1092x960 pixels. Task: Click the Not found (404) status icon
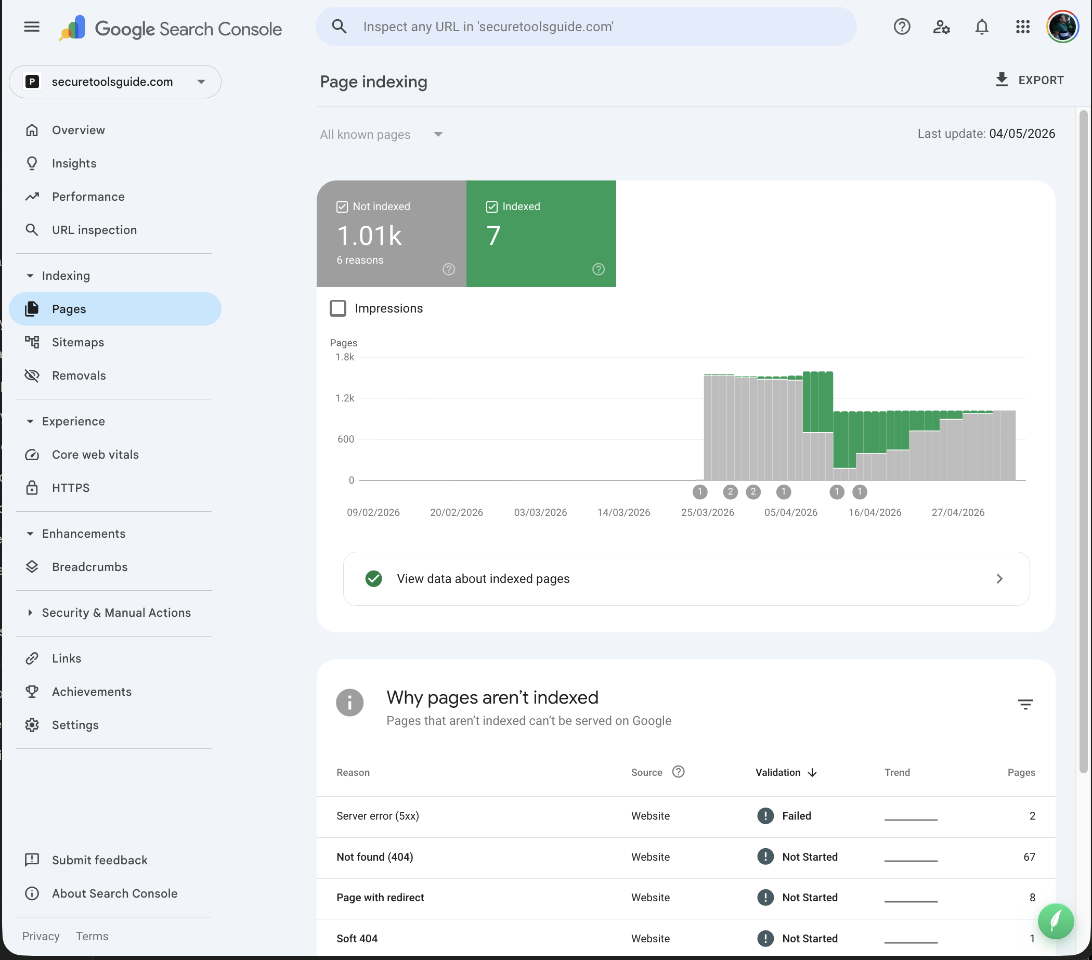[765, 857]
